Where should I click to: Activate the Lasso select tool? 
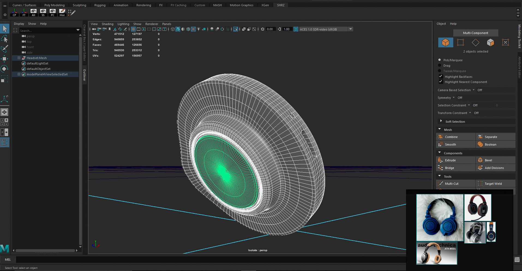click(x=5, y=39)
